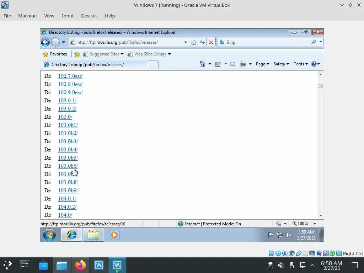Click the red Stop loading icon
This screenshot has height=273, width=364.
tap(211, 42)
